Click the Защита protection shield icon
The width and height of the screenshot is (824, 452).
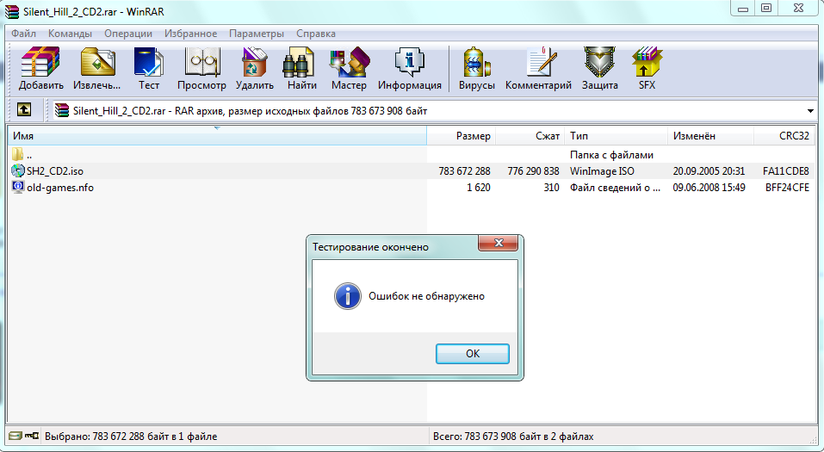[x=599, y=62]
